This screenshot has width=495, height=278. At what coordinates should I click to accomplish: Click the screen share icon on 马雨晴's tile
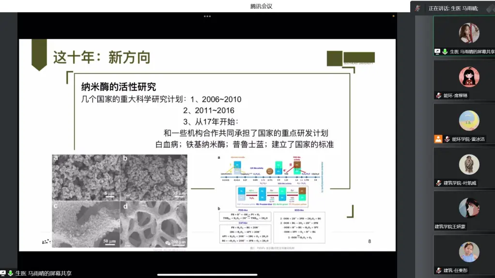point(437,51)
